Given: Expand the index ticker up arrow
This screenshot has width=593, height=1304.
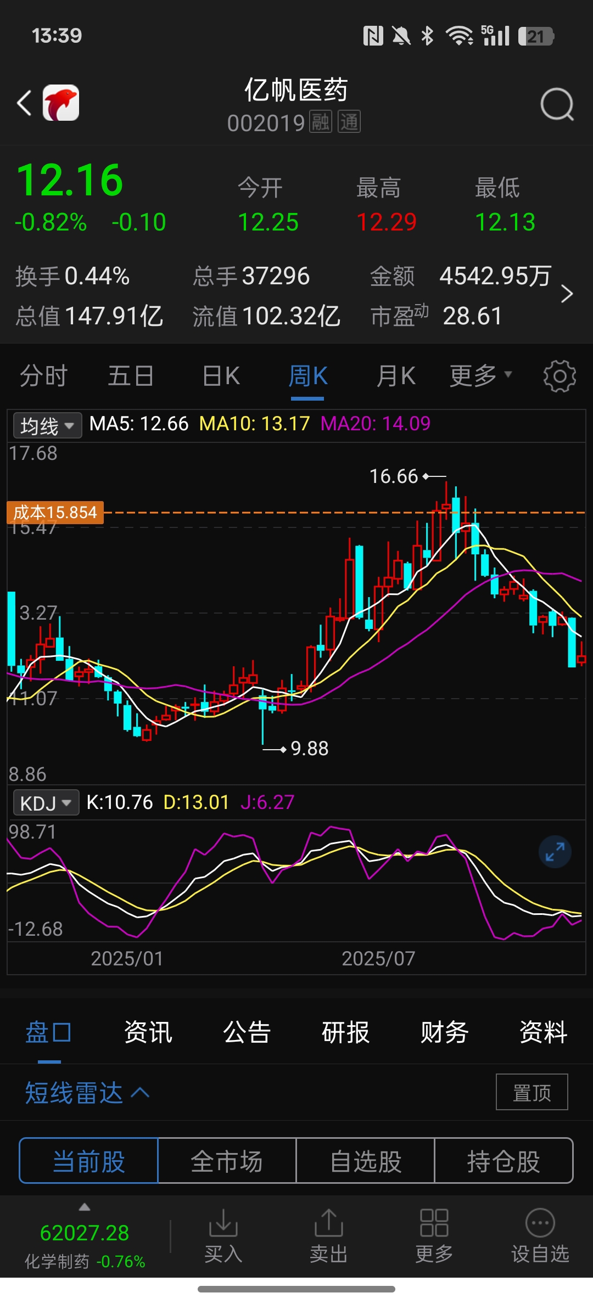Looking at the screenshot, I should [85, 1207].
